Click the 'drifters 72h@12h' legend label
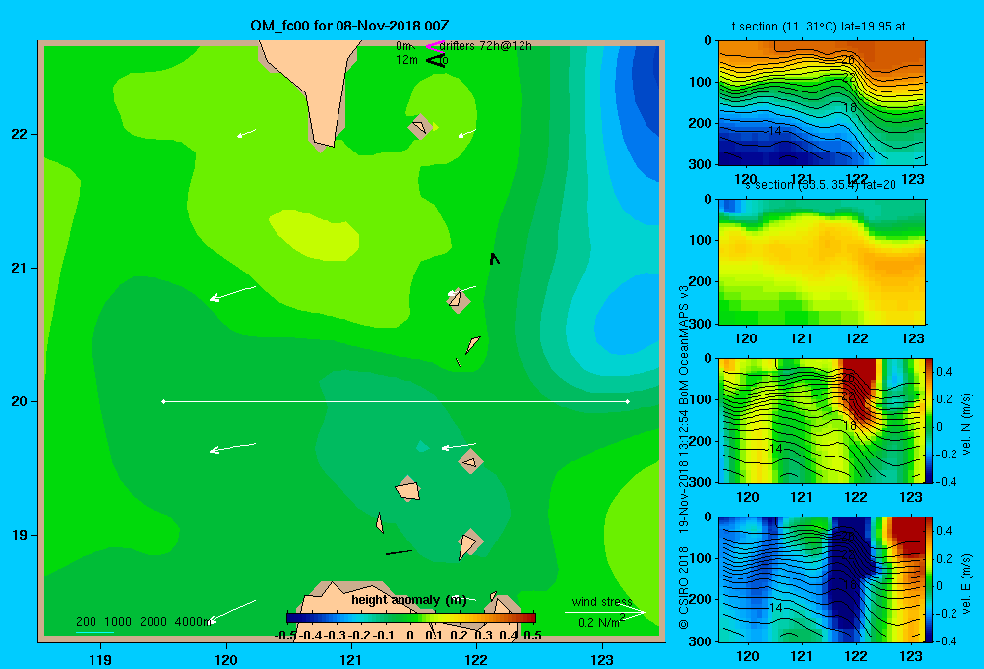Viewport: 984px width, 669px height. [x=486, y=46]
